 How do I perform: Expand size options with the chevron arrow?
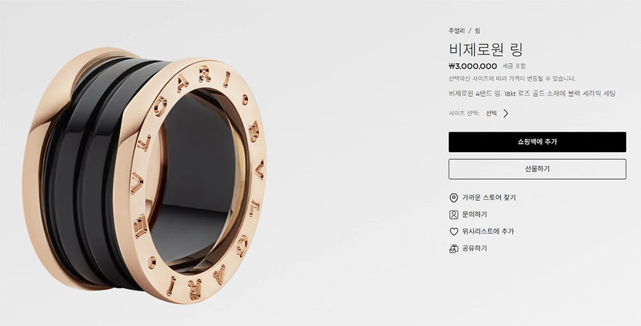(506, 114)
